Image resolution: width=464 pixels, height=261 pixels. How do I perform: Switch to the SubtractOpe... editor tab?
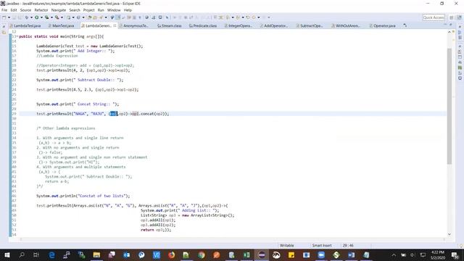(310, 26)
